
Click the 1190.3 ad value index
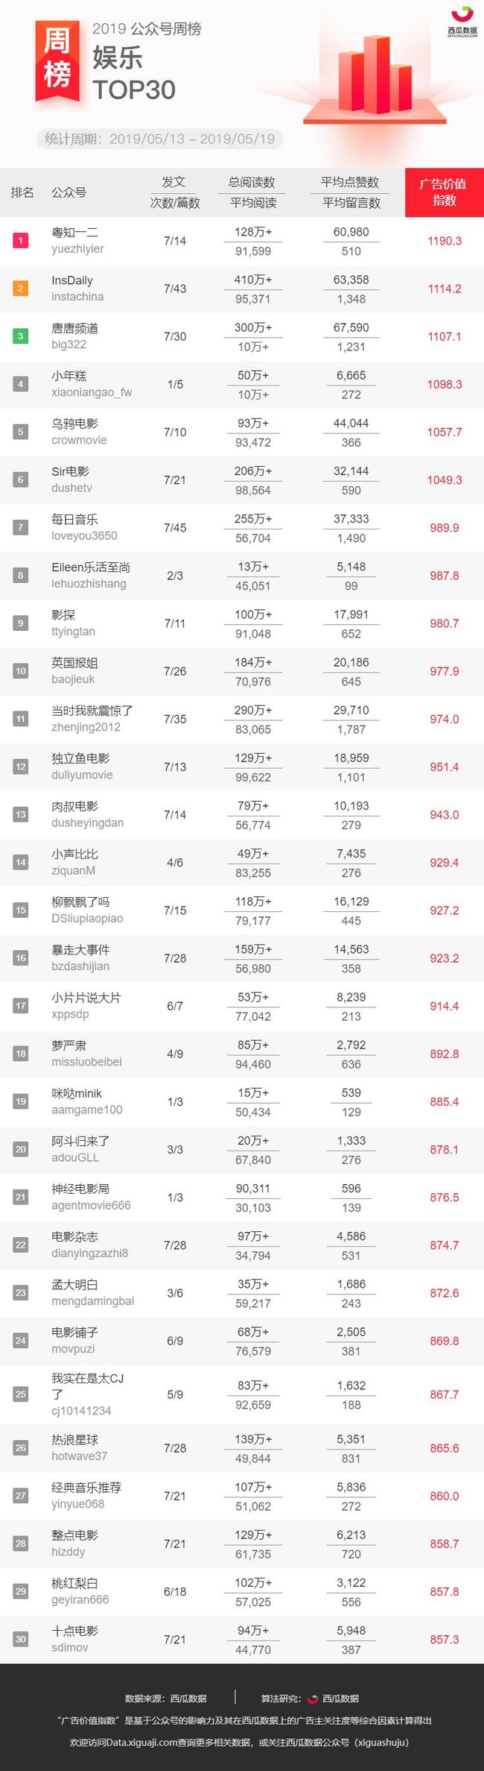pos(445,241)
